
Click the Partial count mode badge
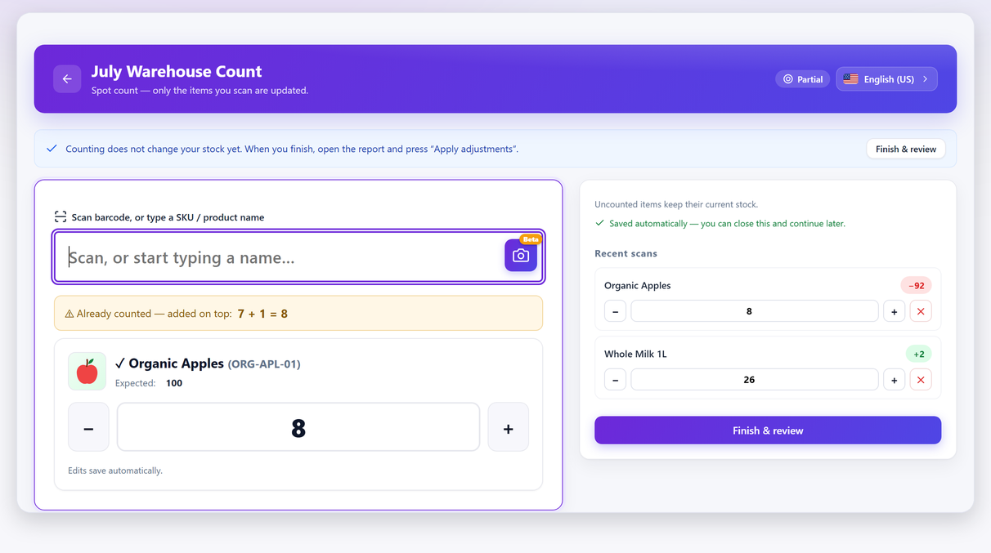tap(803, 79)
